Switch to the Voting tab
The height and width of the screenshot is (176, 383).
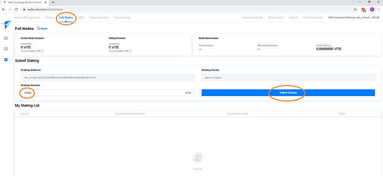click(49, 17)
